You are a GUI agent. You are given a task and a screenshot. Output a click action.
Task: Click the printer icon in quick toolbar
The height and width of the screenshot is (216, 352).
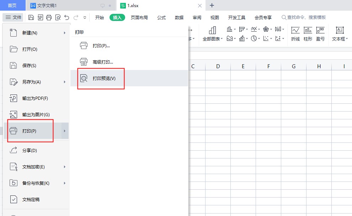(49, 17)
